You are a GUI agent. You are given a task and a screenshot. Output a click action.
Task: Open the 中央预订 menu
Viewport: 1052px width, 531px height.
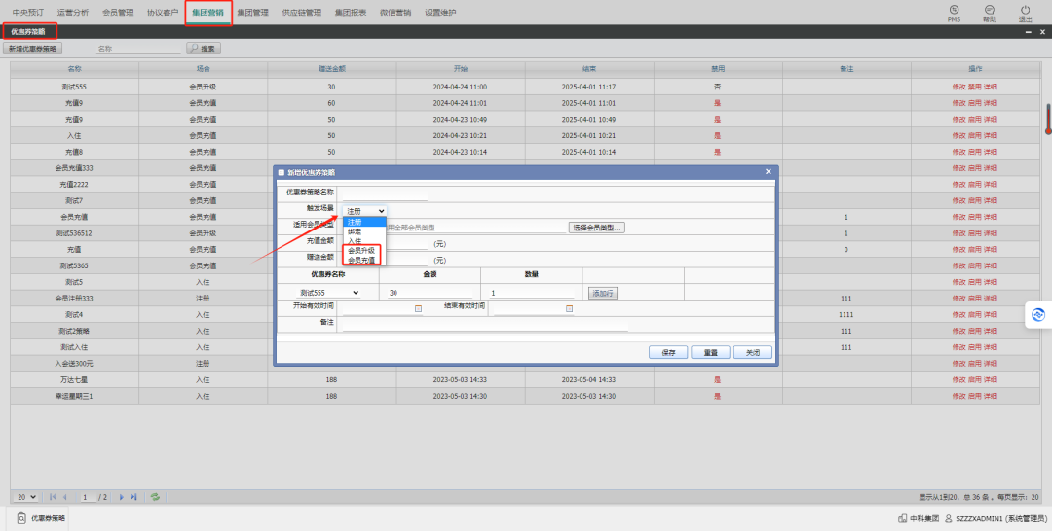(28, 12)
